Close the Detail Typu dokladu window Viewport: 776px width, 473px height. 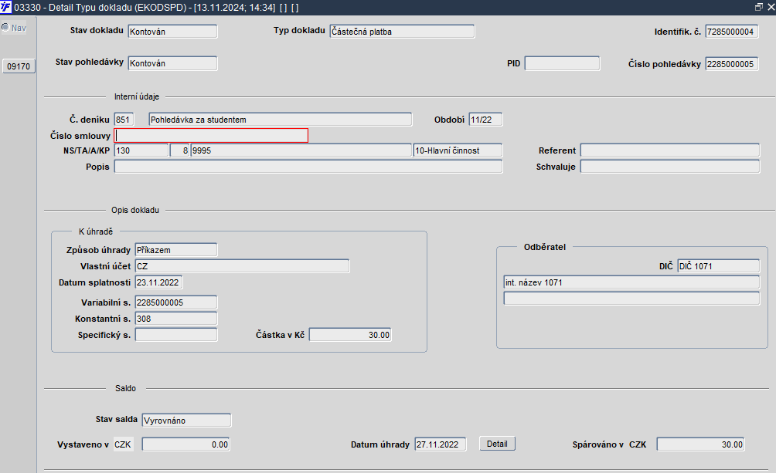click(770, 6)
